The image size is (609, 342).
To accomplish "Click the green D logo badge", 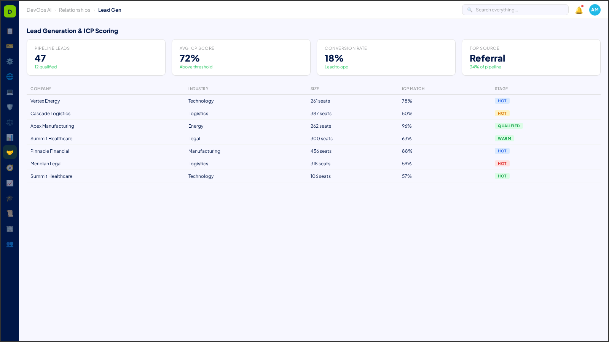I will pos(9,11).
